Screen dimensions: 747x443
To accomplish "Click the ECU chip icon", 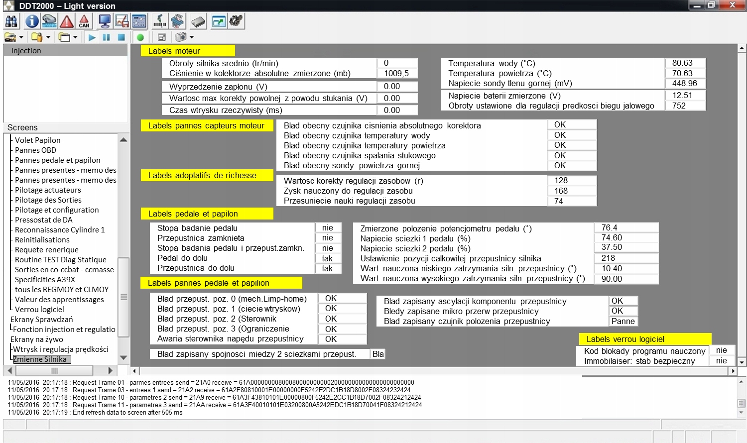I will tap(198, 21).
